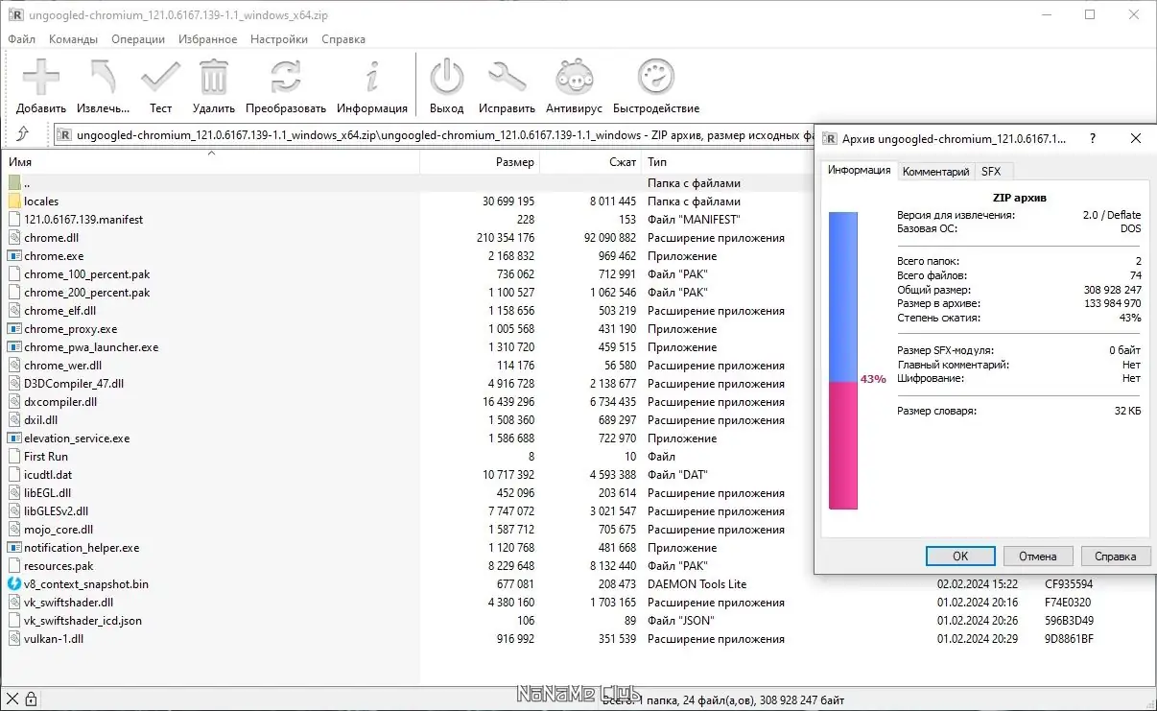Click the Информация toolbar icon
This screenshot has height=711, width=1157.
[371, 77]
